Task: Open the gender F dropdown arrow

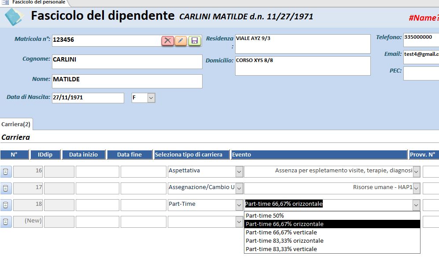Action: pos(151,98)
